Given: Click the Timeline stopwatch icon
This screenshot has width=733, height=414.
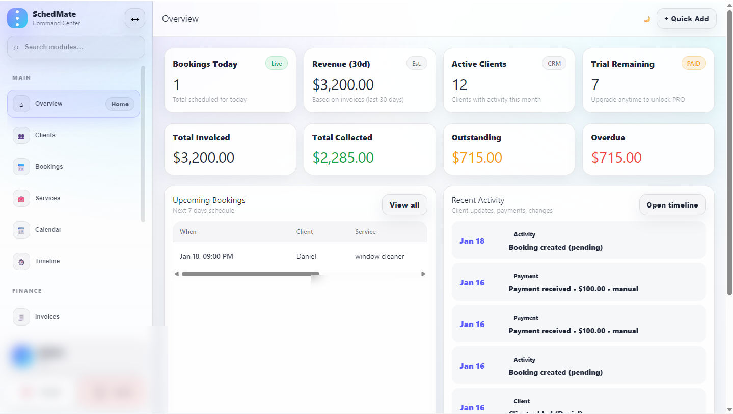Looking at the screenshot, I should [21, 261].
